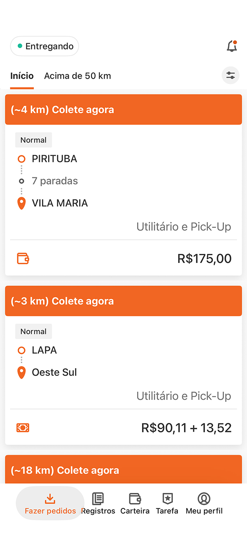Select Fazer pedidos in bottom navigation
The height and width of the screenshot is (535, 247).
(x=50, y=503)
